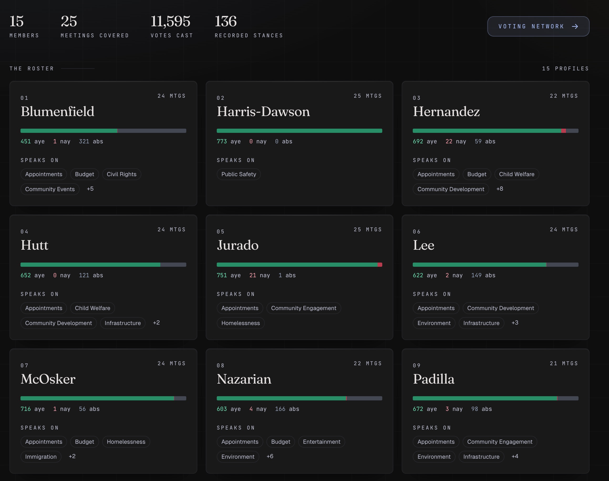
Task: Click Hernandez's vote breakdown bar
Action: point(495,131)
